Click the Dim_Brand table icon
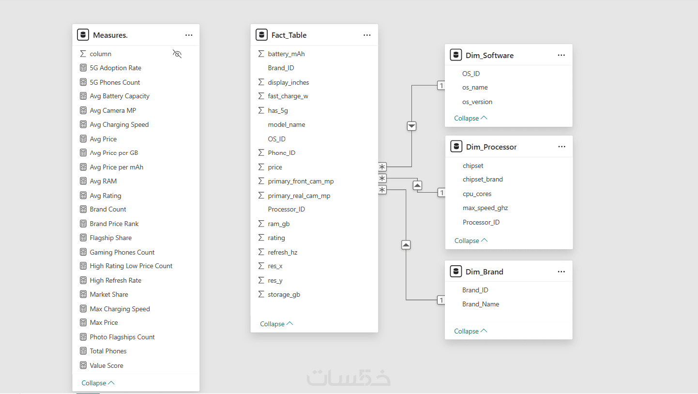This screenshot has height=394, width=698. coord(455,272)
